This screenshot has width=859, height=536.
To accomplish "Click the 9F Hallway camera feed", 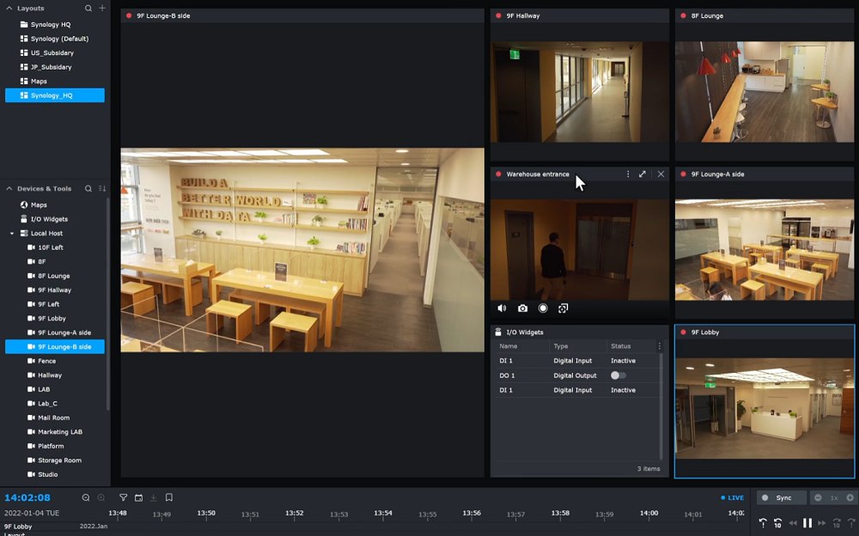I will [x=580, y=92].
